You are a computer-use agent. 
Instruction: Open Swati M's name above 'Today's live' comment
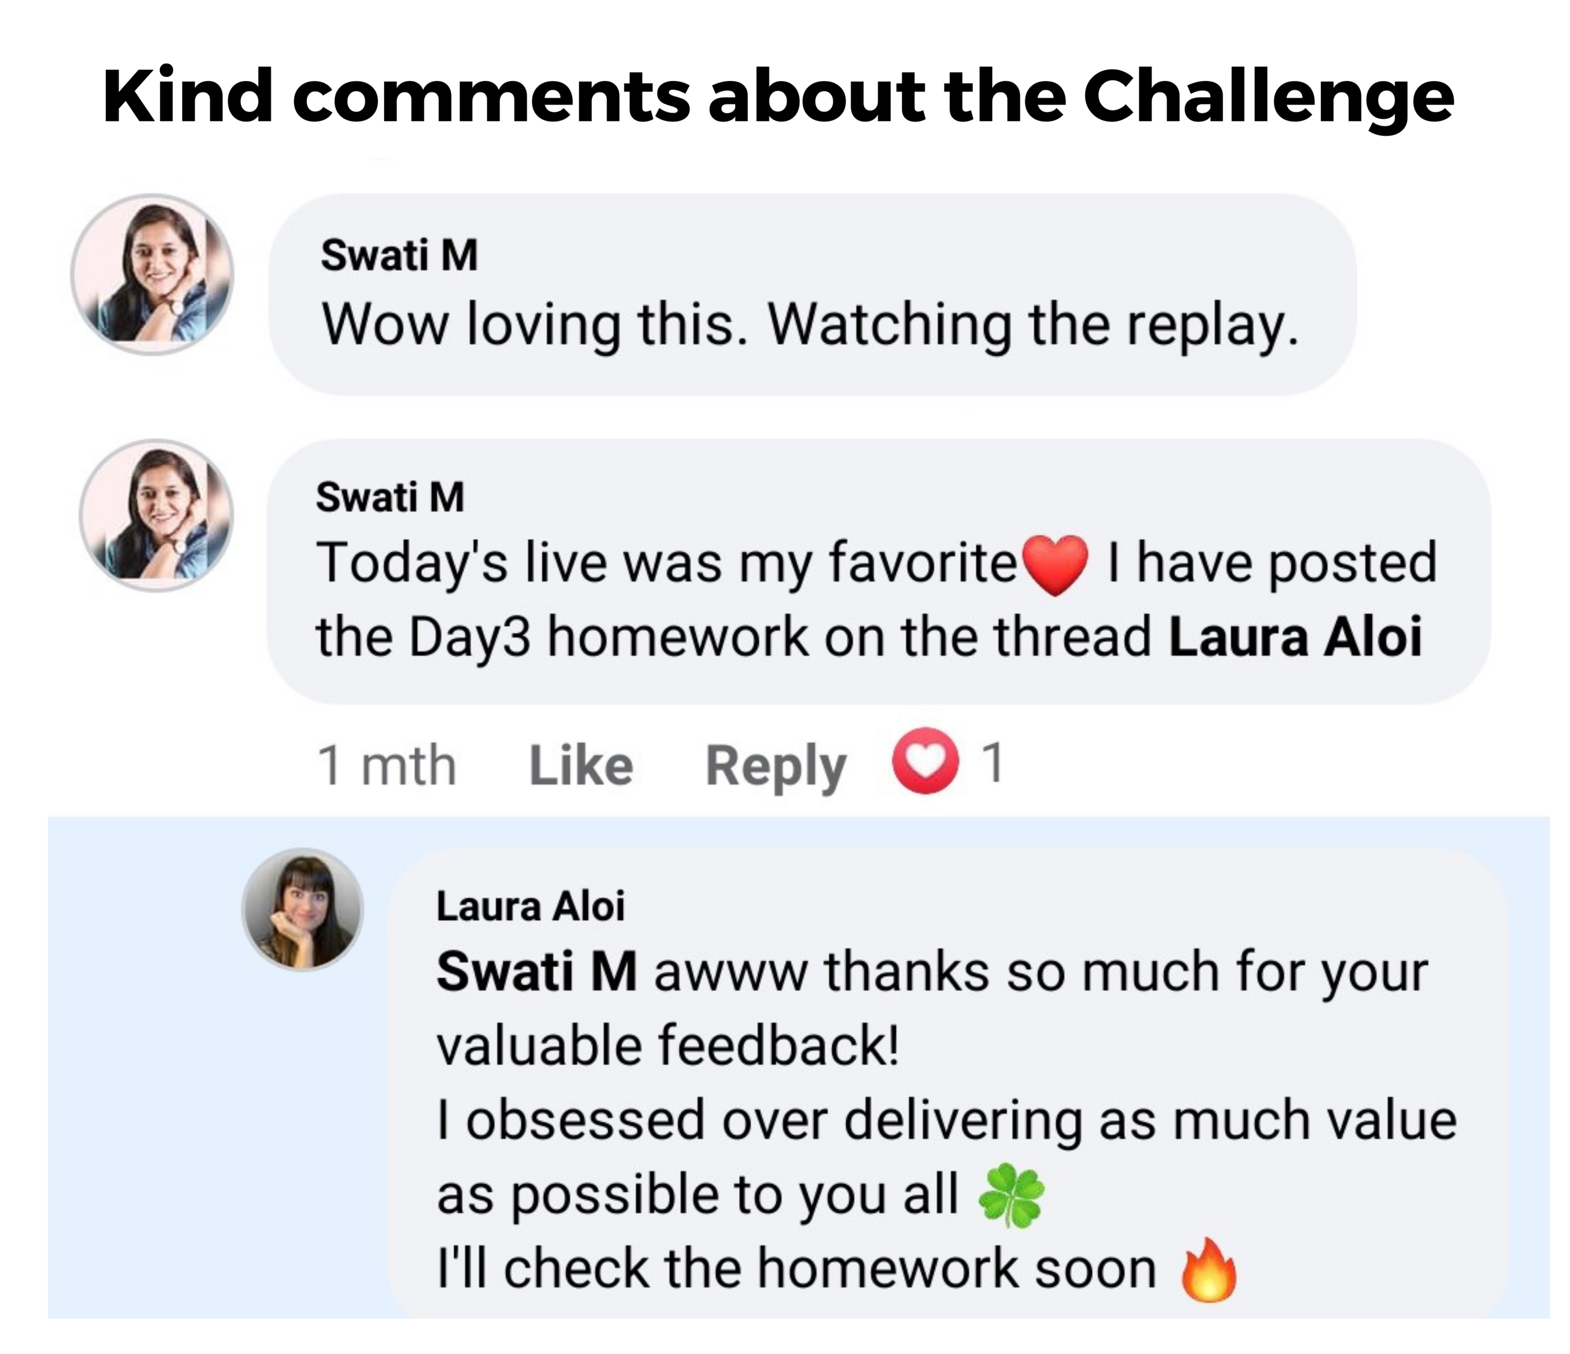[389, 497]
